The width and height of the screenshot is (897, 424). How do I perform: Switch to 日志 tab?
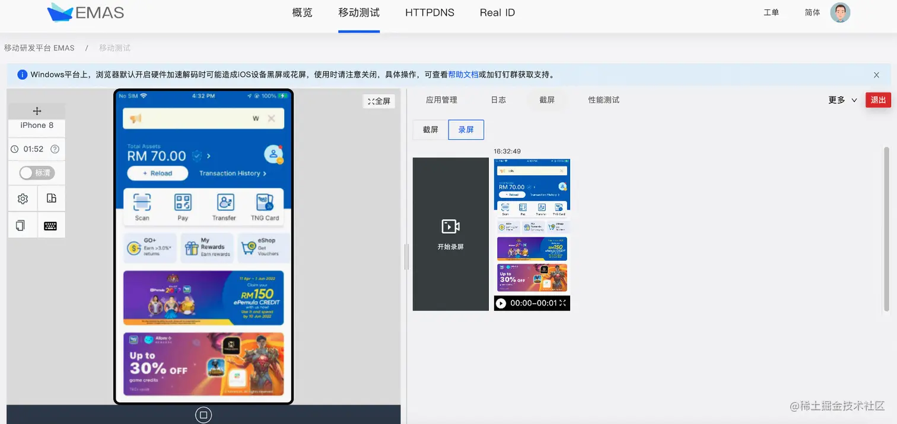click(498, 100)
